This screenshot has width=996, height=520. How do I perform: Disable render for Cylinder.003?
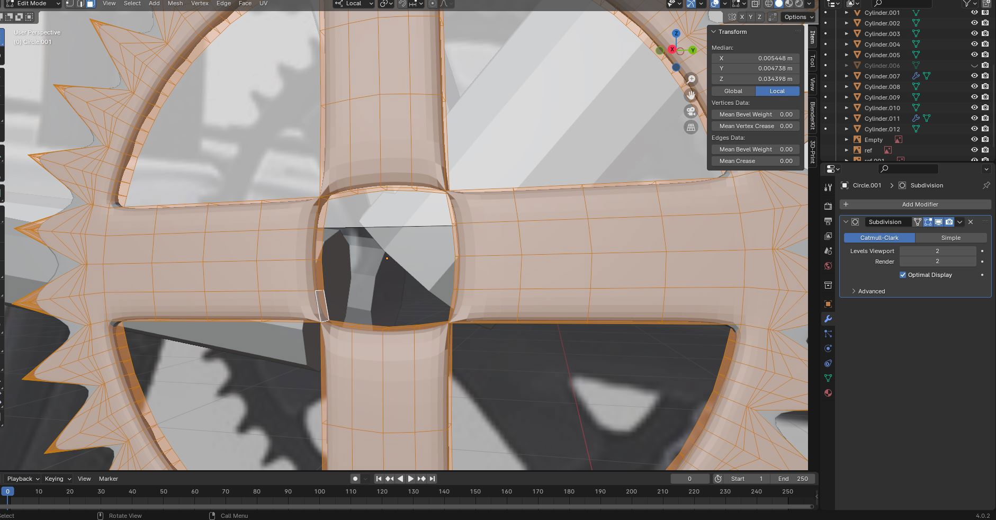pyautogui.click(x=985, y=34)
